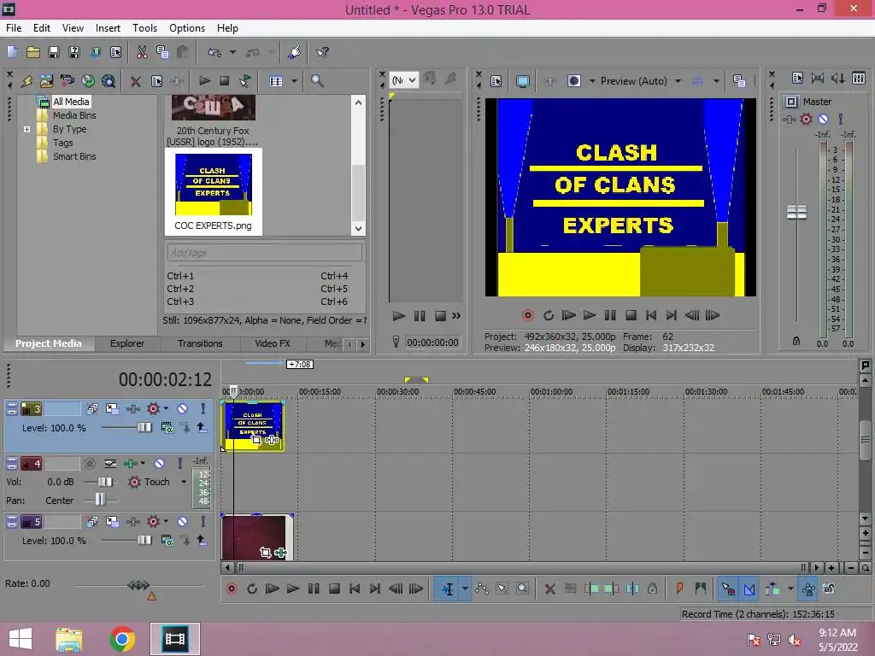Stop playback in the video preview

tap(631, 316)
